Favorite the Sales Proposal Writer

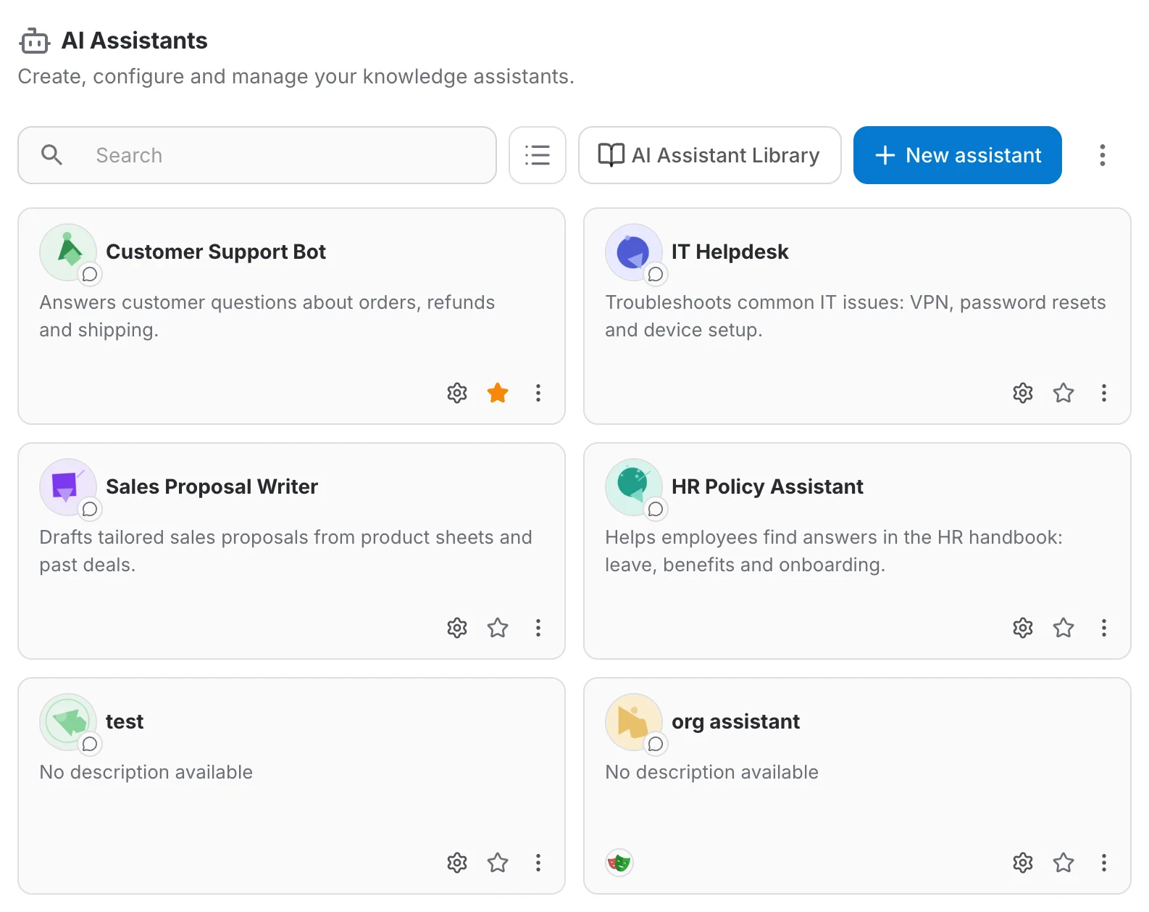click(x=498, y=628)
